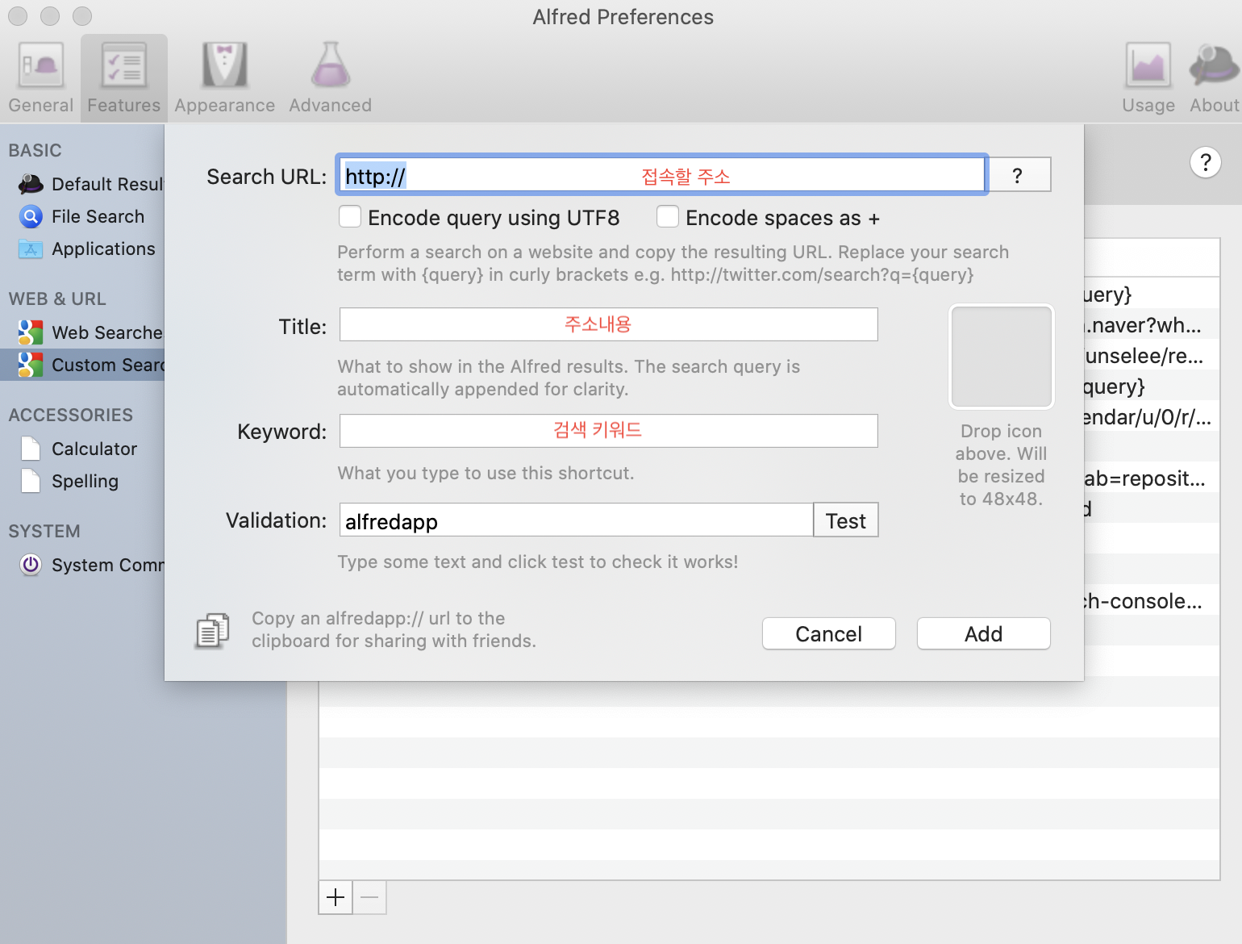Click the question mark button beside Search URL

pyautogui.click(x=1019, y=175)
